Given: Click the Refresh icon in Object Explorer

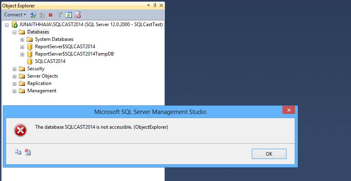Looking at the screenshot, I should pyautogui.click(x=68, y=15).
